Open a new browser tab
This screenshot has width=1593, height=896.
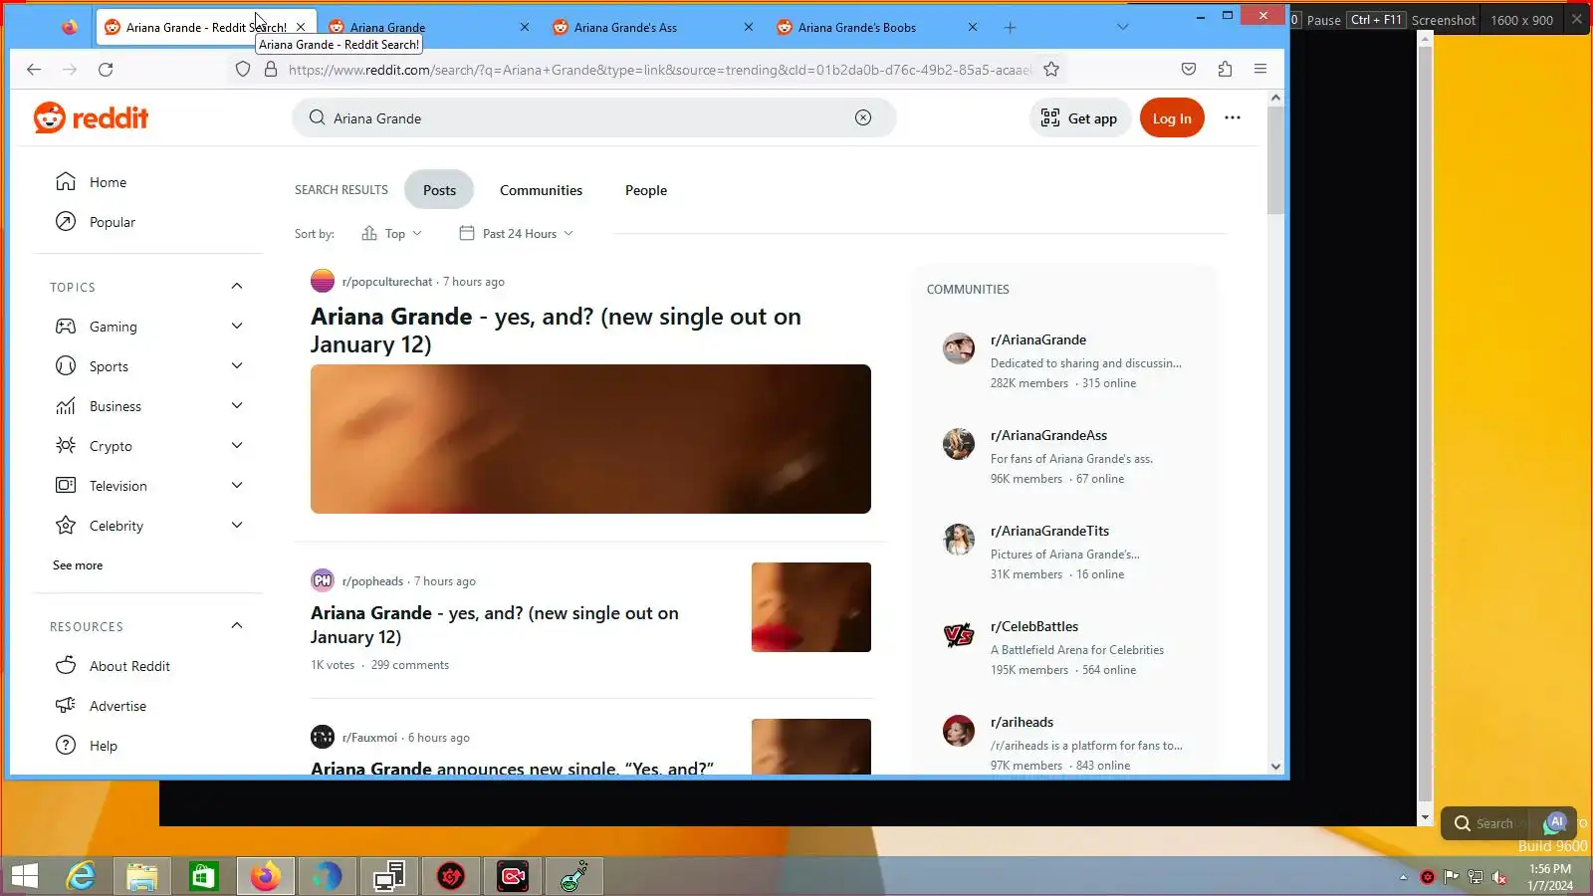(1010, 28)
